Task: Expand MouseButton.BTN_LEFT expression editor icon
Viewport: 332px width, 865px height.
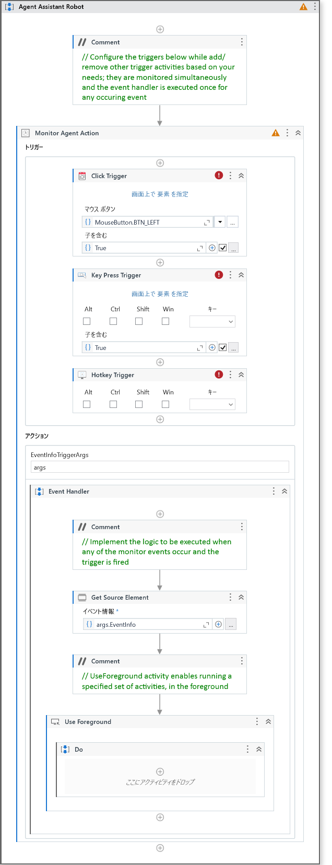Action: (x=207, y=223)
